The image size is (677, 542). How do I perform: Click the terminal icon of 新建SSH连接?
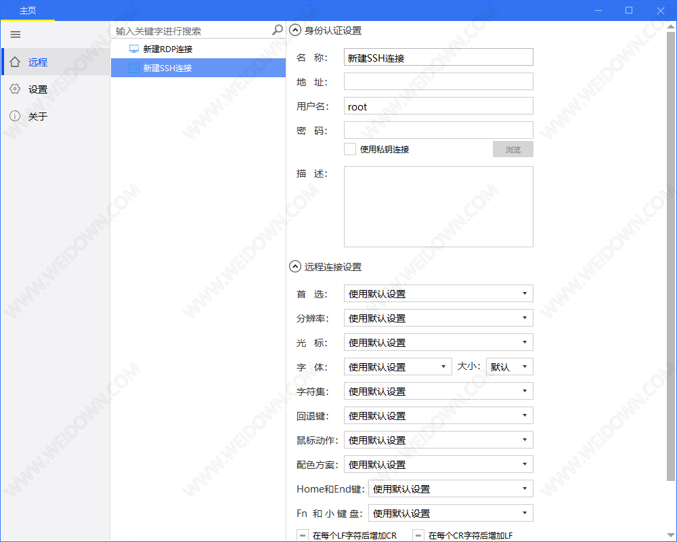point(134,68)
